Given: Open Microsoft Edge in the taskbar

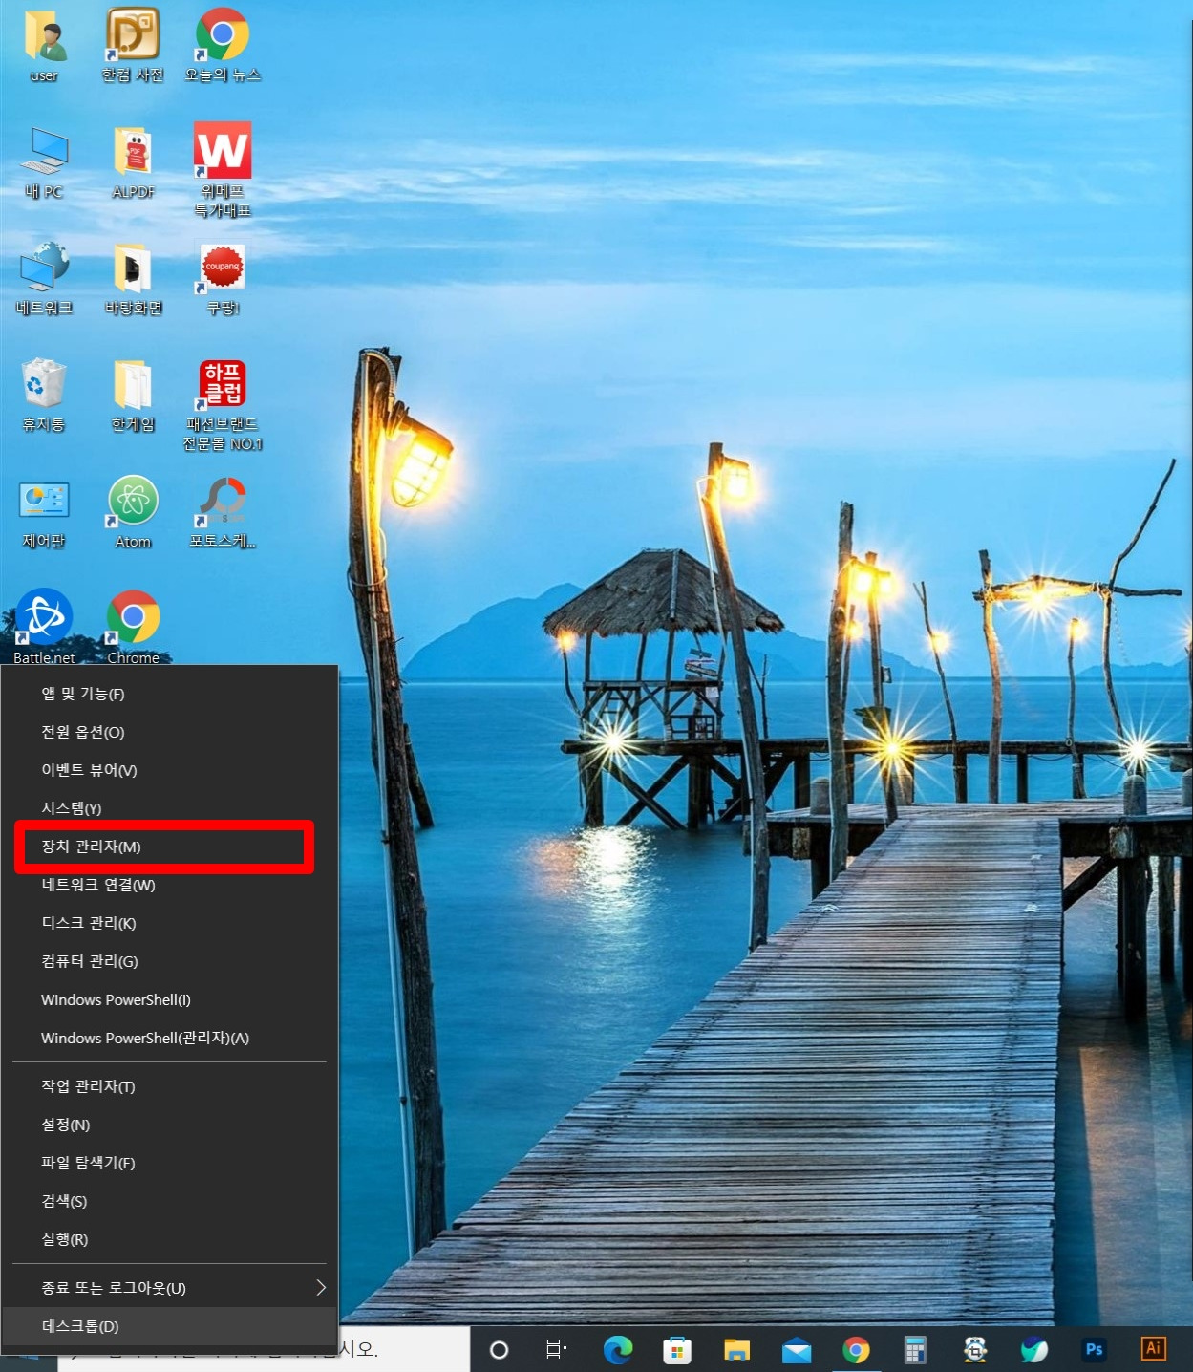Looking at the screenshot, I should [x=618, y=1349].
